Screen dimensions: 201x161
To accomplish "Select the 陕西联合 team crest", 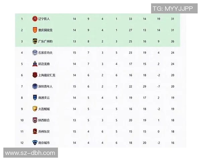I will coord(35,120).
